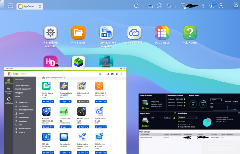The height and width of the screenshot is (154, 240).
Task: Open the File Station desktop icon
Action: 78,33
